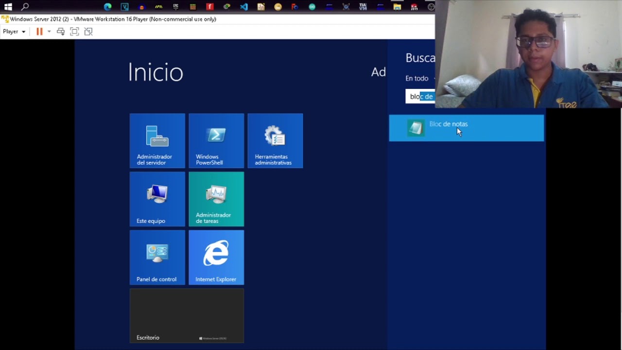
Task: Open Visual Studio Code from the taskbar
Action: coord(244,7)
